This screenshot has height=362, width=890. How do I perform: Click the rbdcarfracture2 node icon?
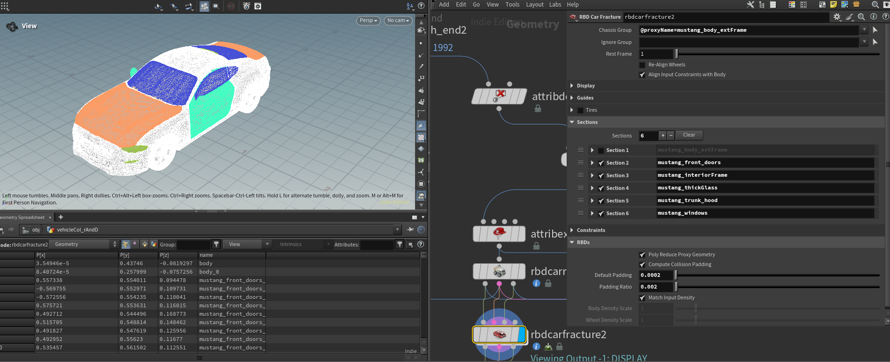coord(499,334)
